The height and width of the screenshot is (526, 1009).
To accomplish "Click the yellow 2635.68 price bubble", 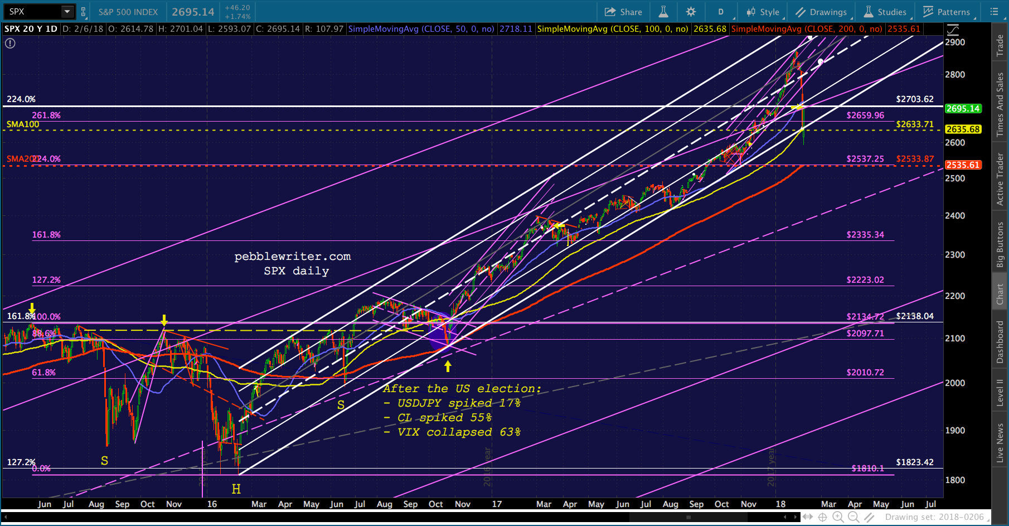I will (963, 129).
